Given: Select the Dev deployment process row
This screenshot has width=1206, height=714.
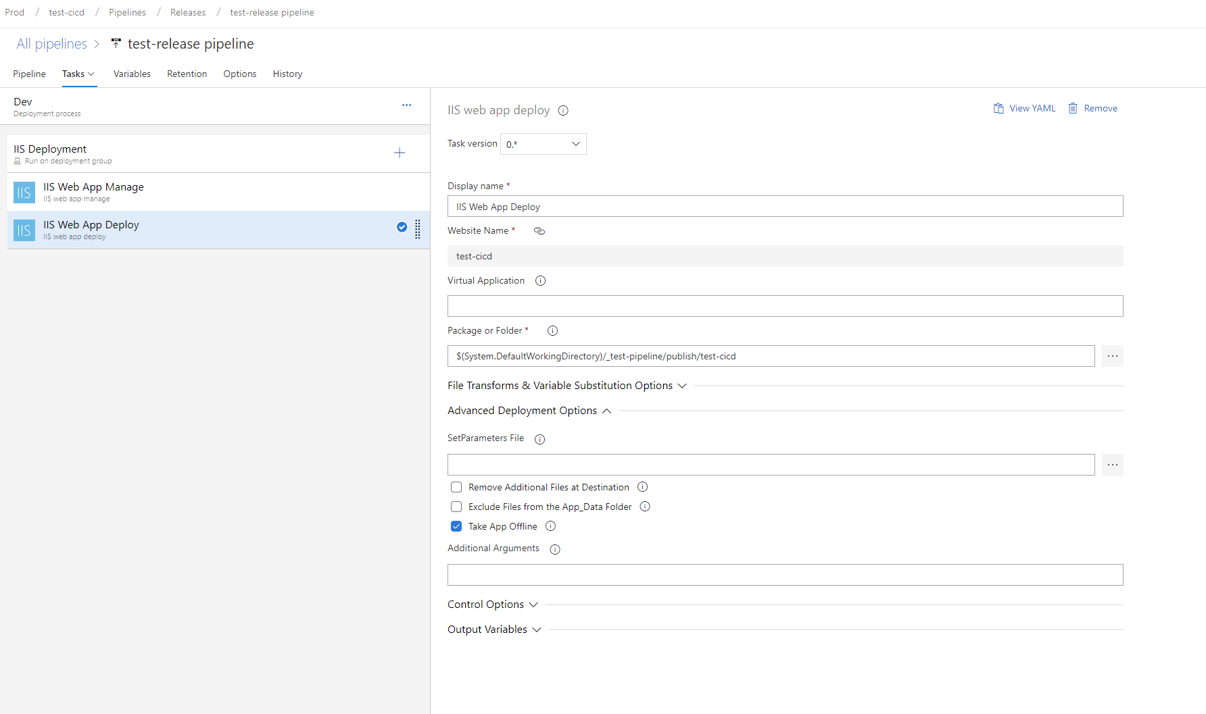Looking at the screenshot, I should (x=215, y=107).
